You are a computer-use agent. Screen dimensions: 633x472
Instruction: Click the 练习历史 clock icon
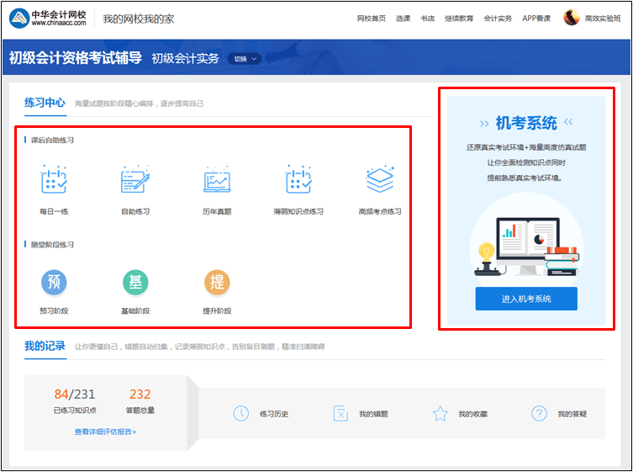[241, 413]
